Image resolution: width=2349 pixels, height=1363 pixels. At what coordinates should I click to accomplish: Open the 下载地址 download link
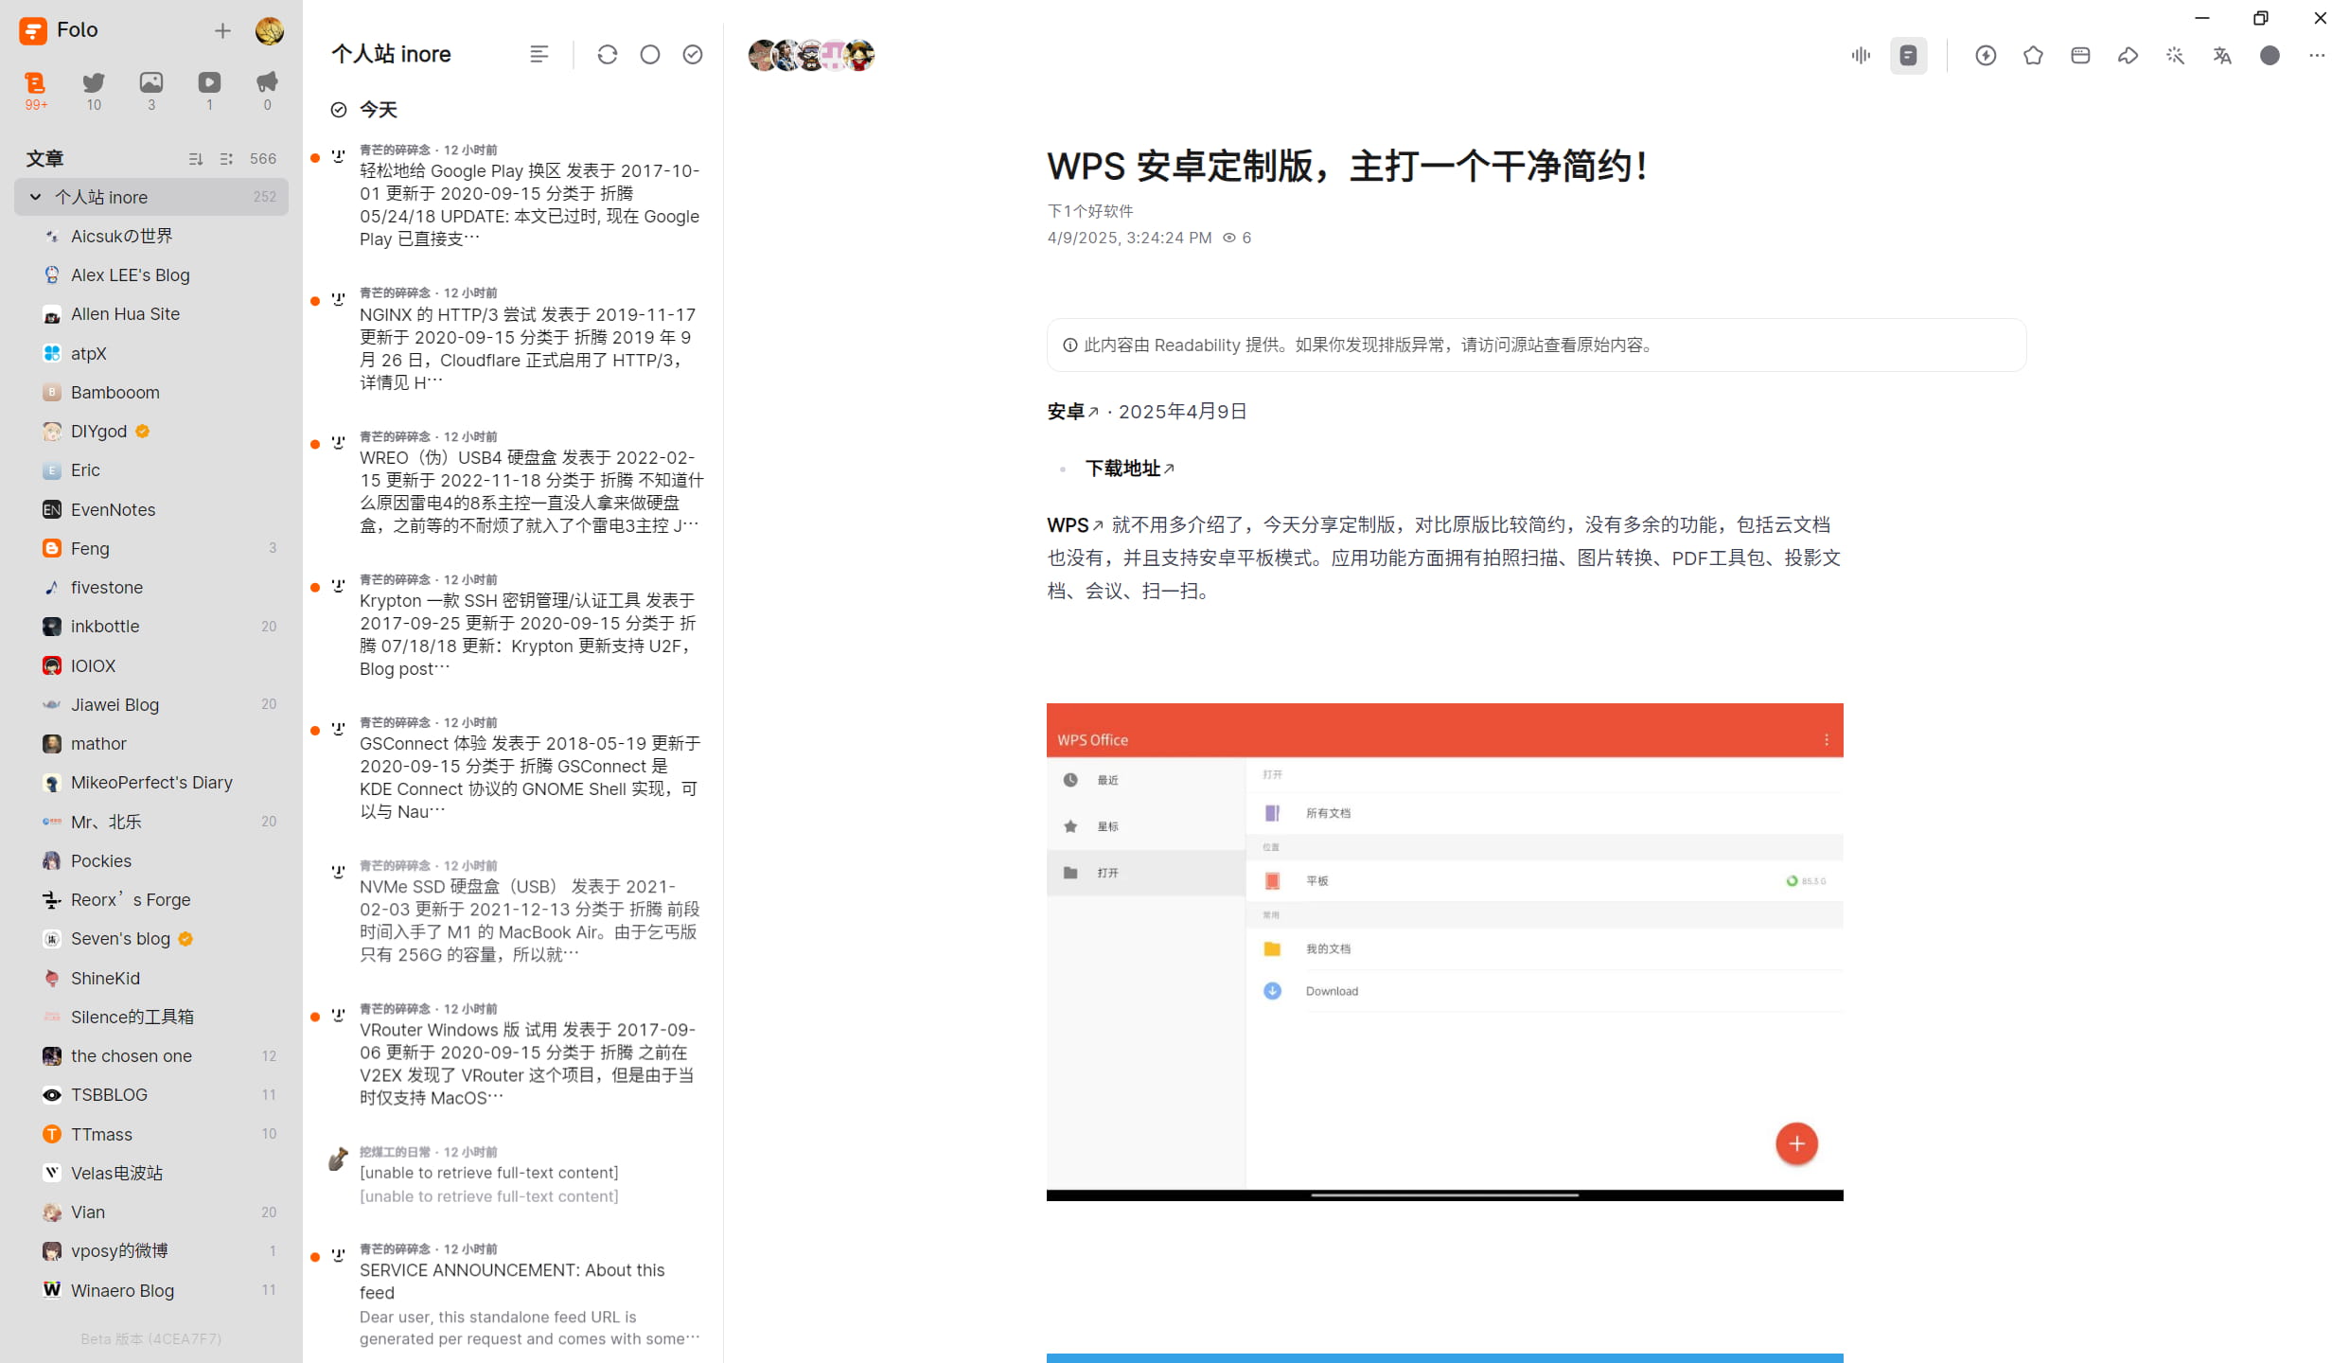pyautogui.click(x=1130, y=469)
